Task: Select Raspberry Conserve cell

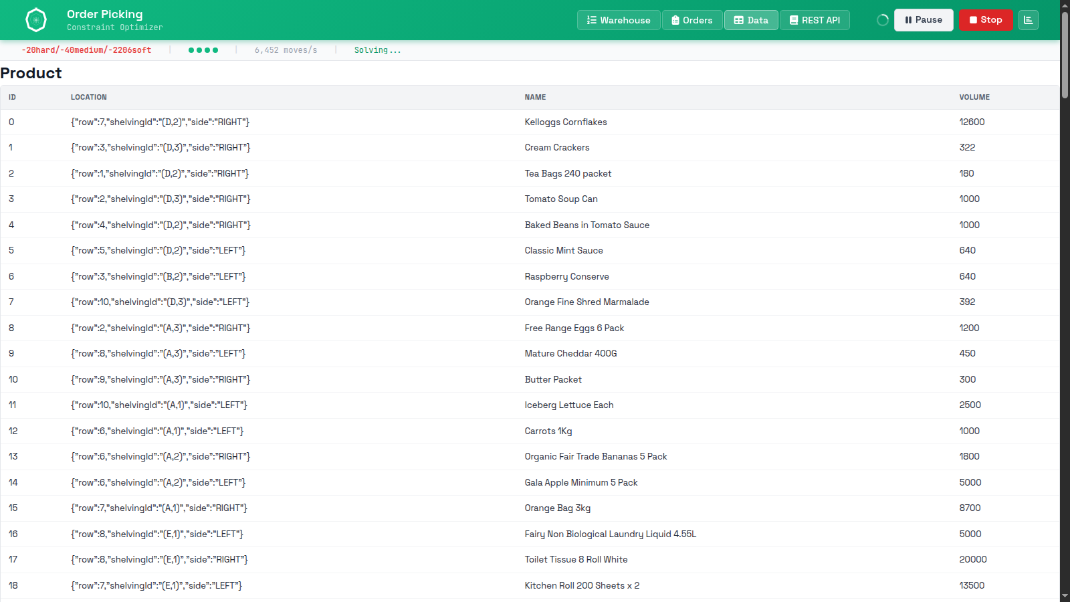Action: point(567,276)
